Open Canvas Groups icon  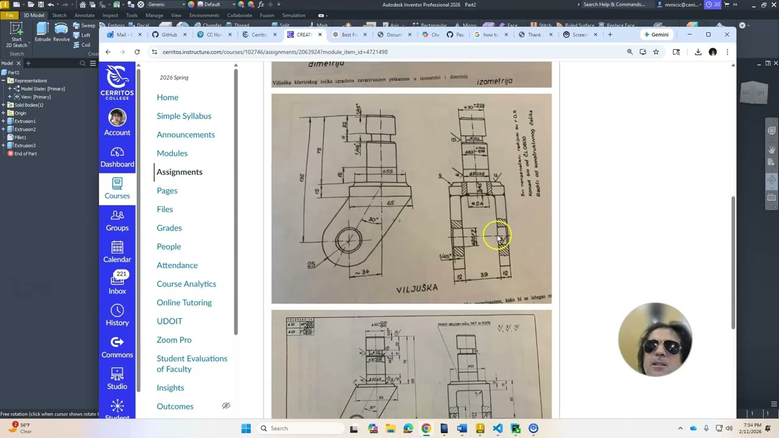coord(117,220)
